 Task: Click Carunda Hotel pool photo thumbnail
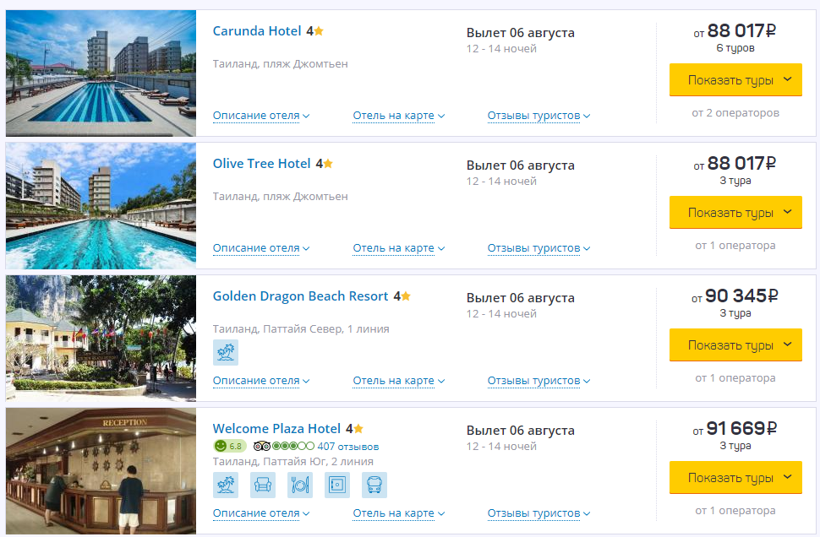(101, 73)
